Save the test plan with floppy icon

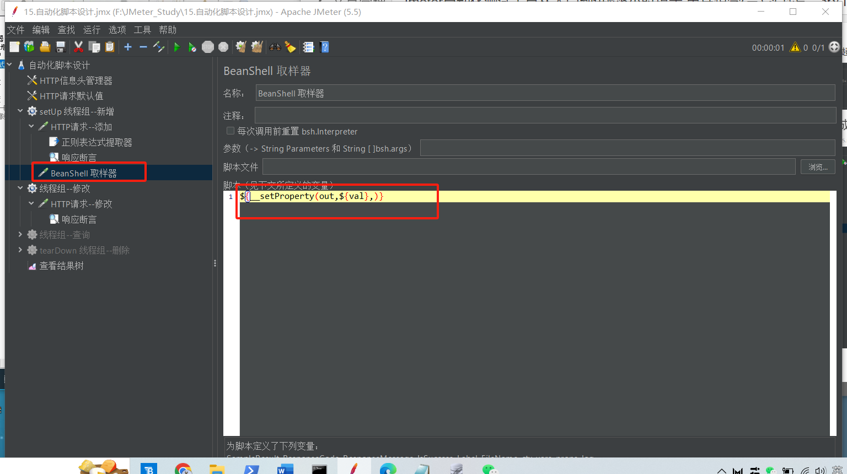coord(61,47)
